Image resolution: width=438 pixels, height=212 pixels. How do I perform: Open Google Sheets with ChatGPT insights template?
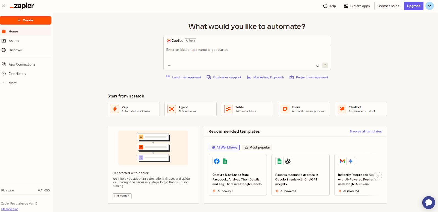pyautogui.click(x=300, y=175)
